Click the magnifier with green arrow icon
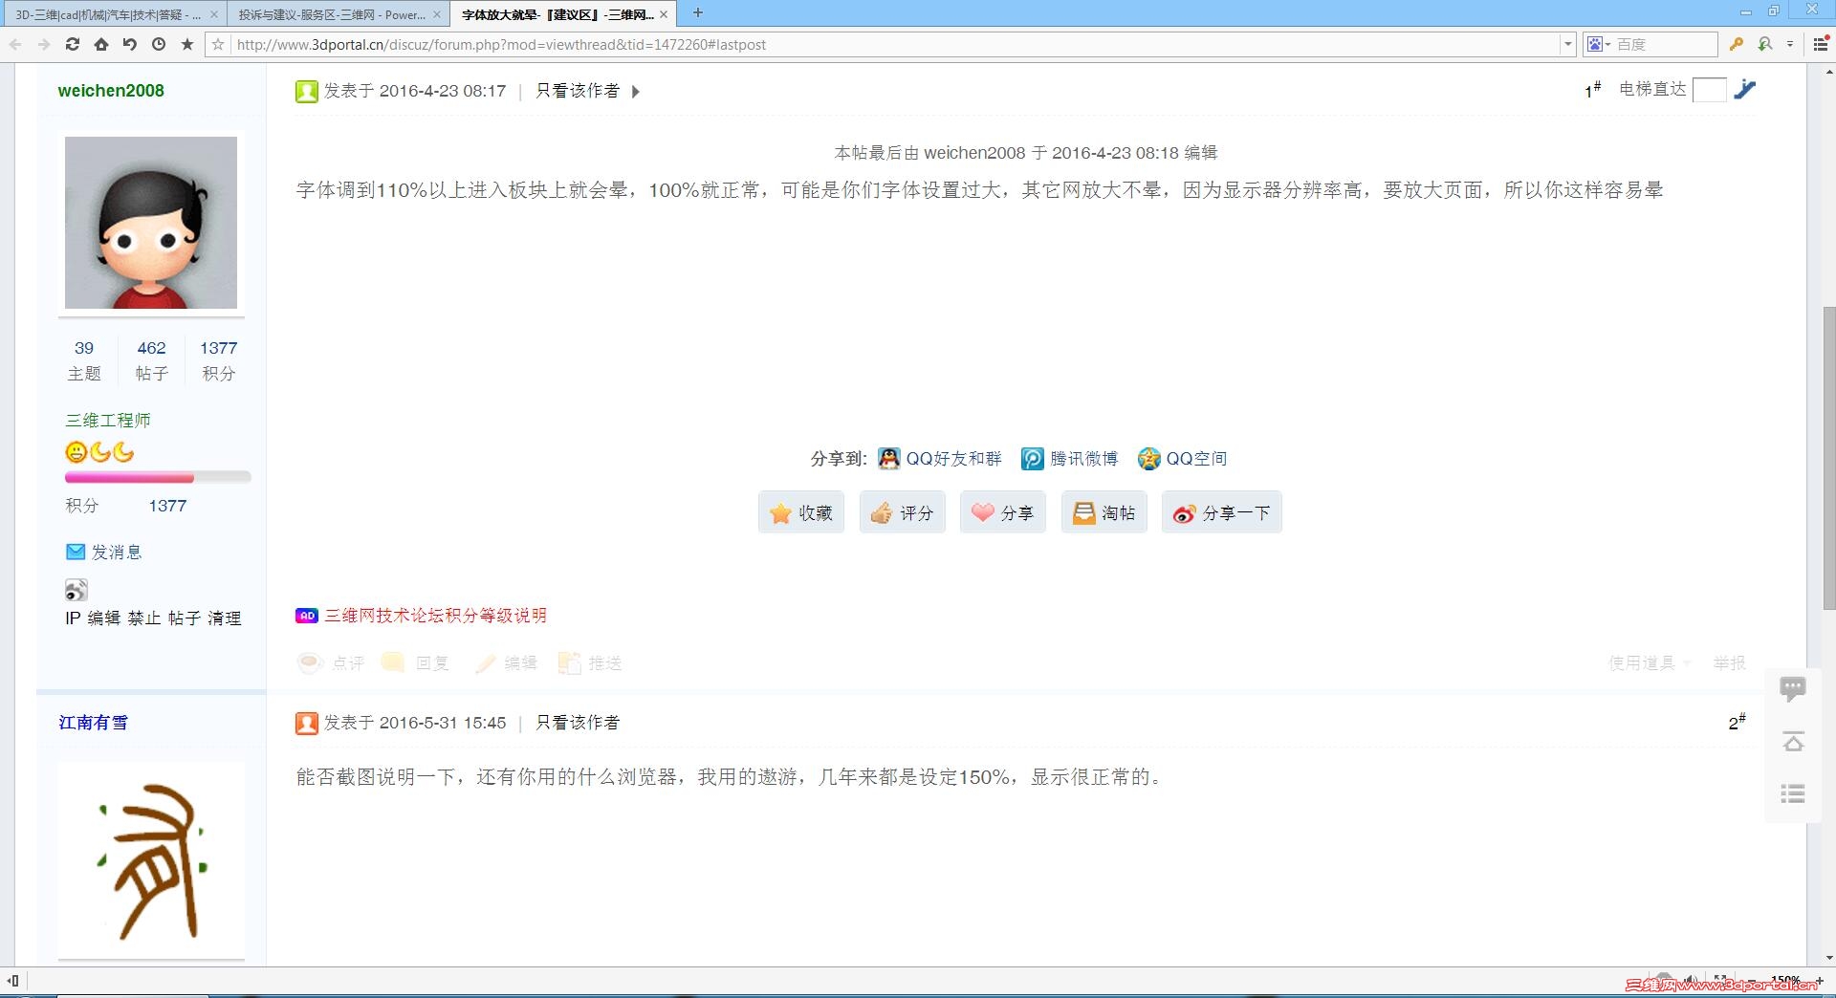 [x=1765, y=44]
